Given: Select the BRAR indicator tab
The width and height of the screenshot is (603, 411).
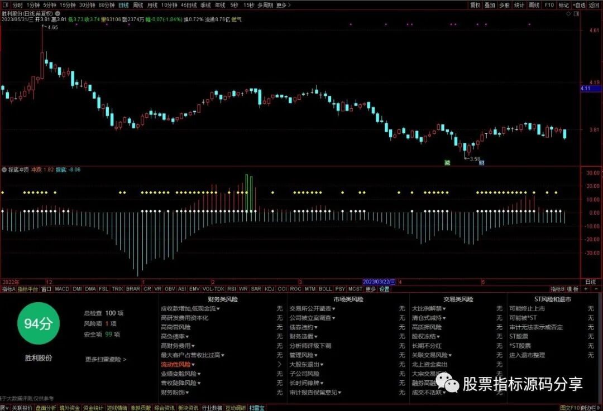Looking at the screenshot, I should (x=133, y=289).
